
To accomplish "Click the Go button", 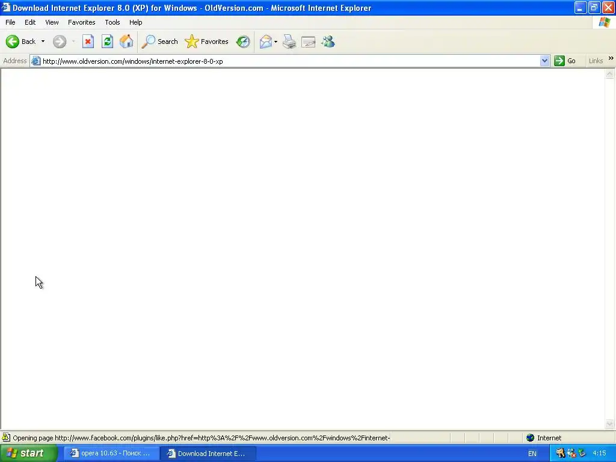I will point(564,61).
